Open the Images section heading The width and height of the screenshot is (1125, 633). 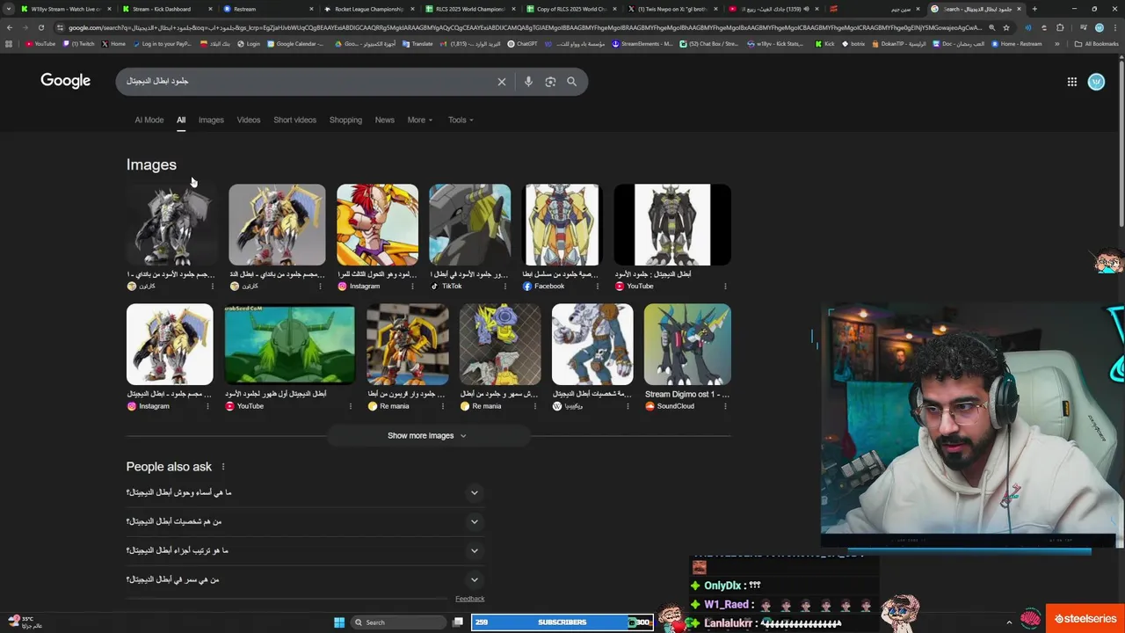pyautogui.click(x=151, y=164)
